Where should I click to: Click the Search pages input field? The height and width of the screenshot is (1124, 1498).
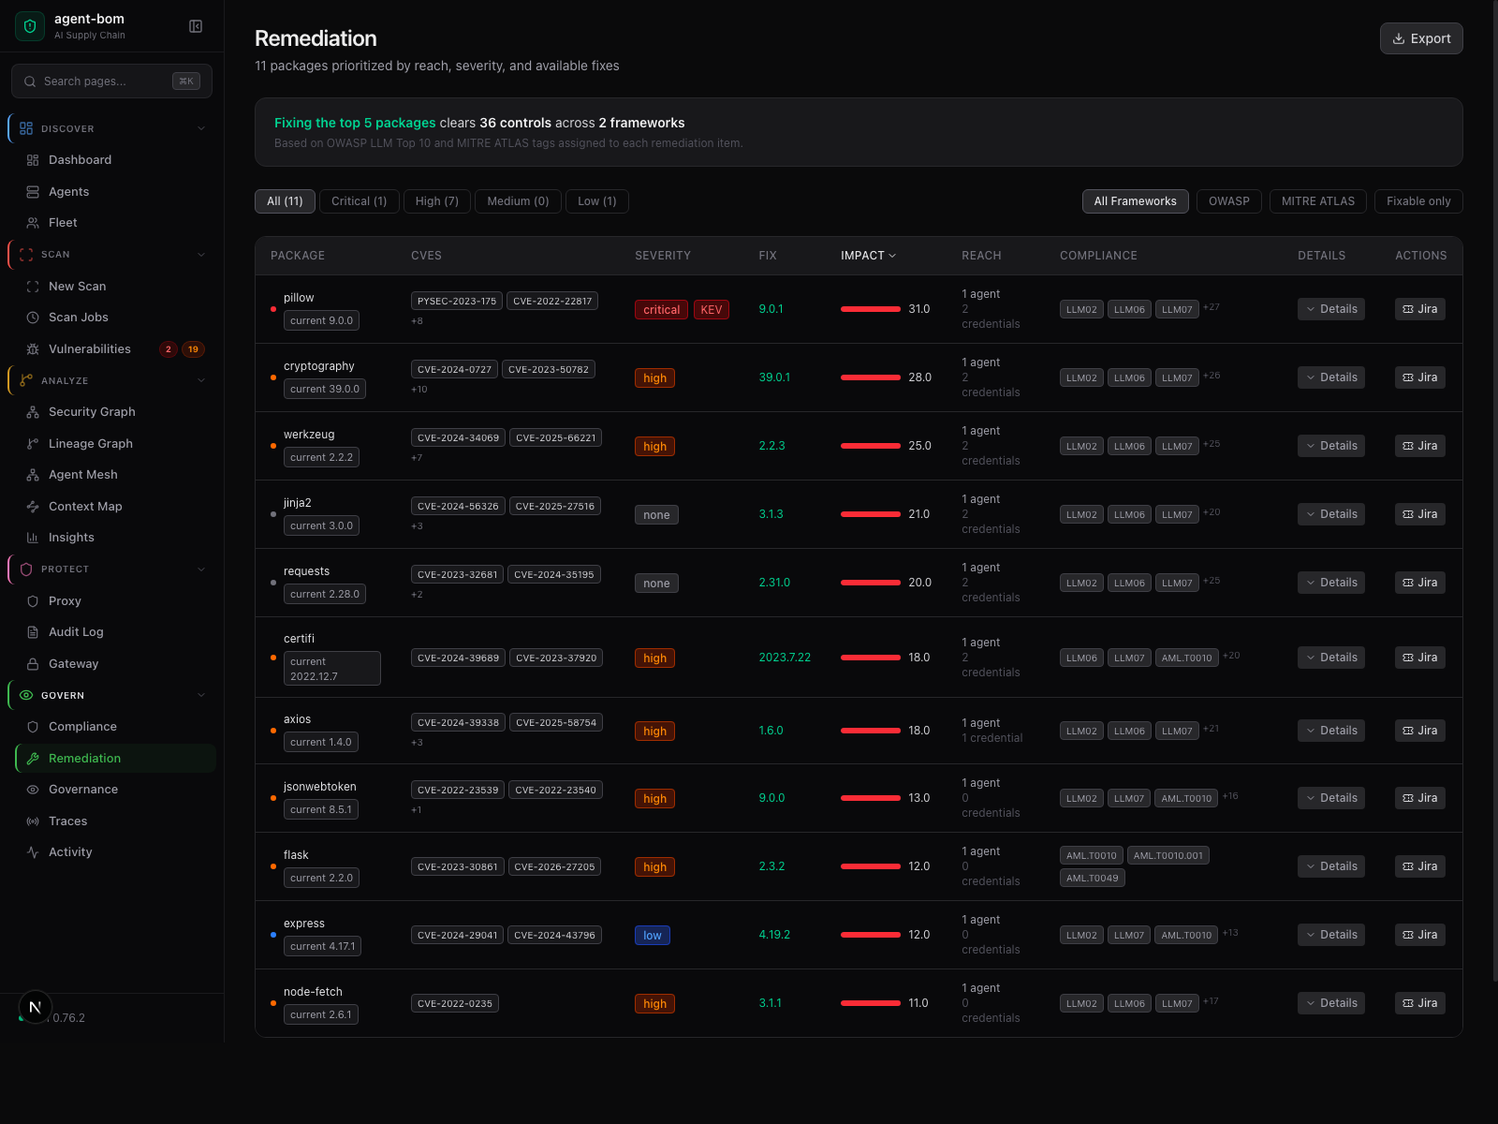(x=111, y=81)
